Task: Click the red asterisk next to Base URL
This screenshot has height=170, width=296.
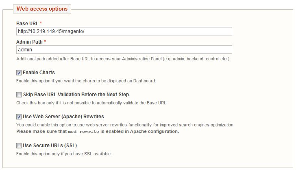Action: pyautogui.click(x=41, y=23)
